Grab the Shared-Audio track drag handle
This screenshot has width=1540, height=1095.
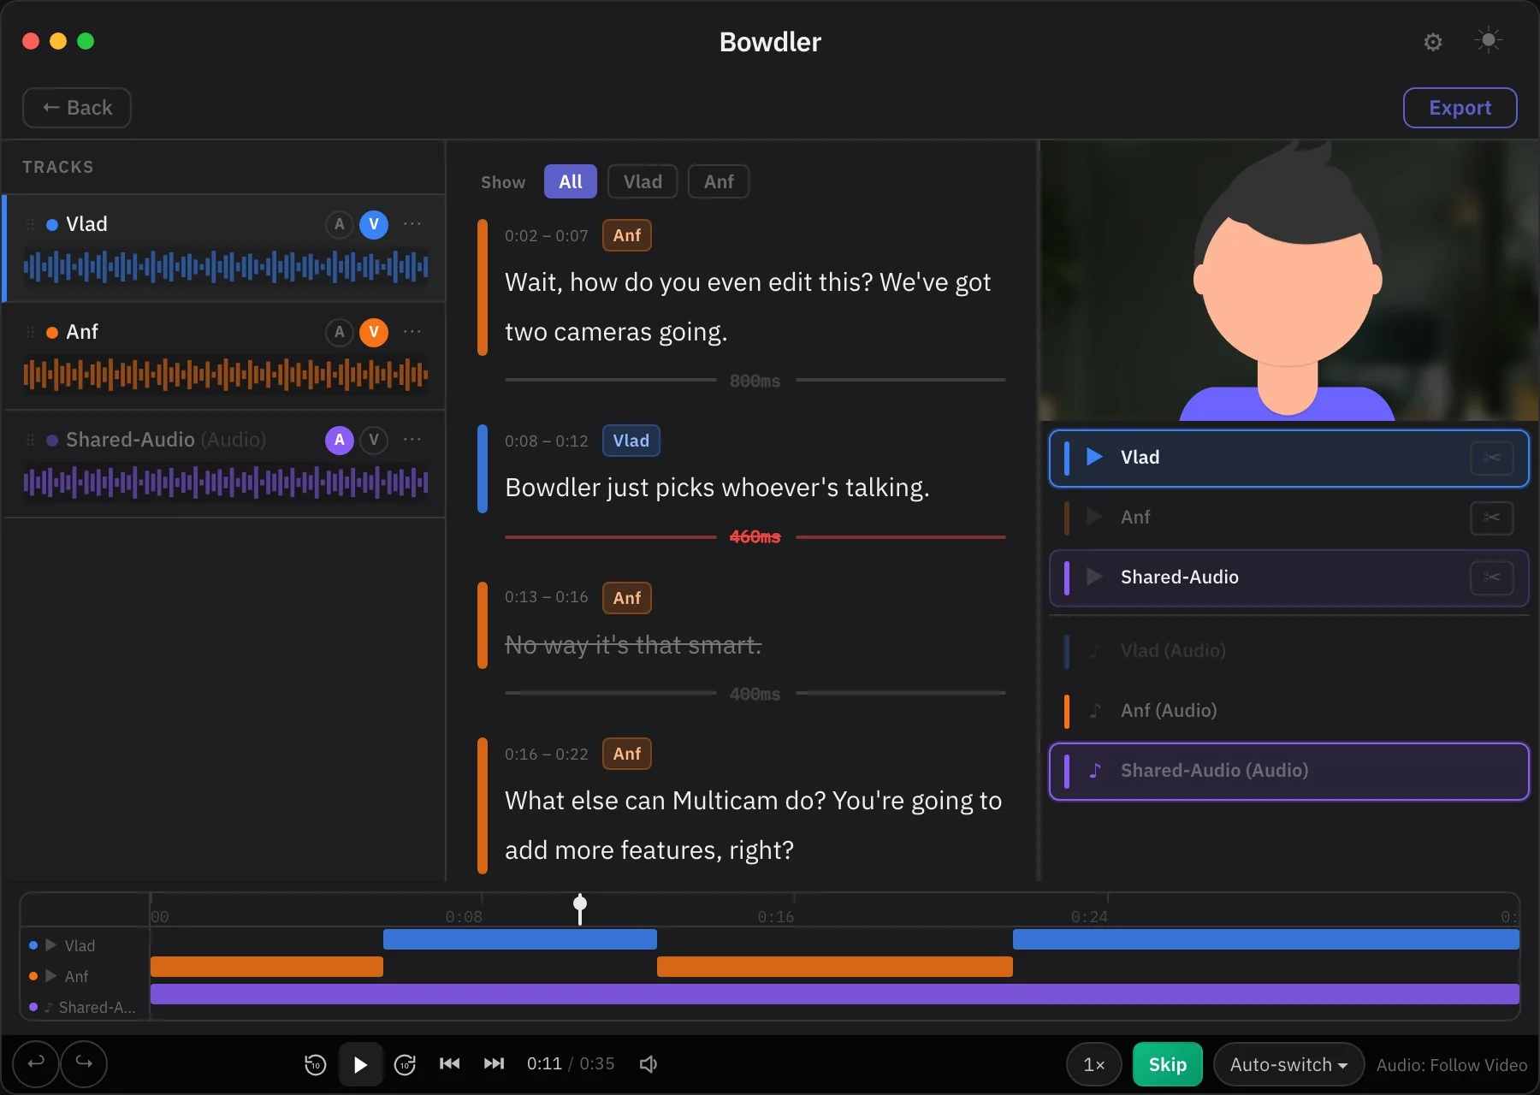[31, 440]
